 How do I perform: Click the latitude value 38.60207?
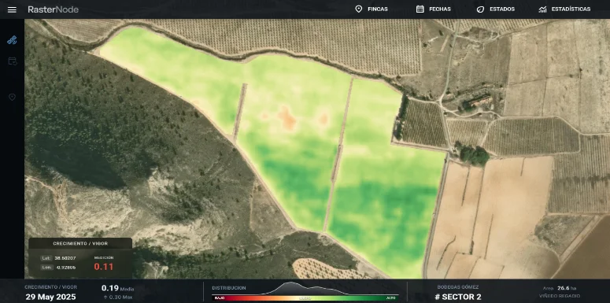click(x=65, y=258)
